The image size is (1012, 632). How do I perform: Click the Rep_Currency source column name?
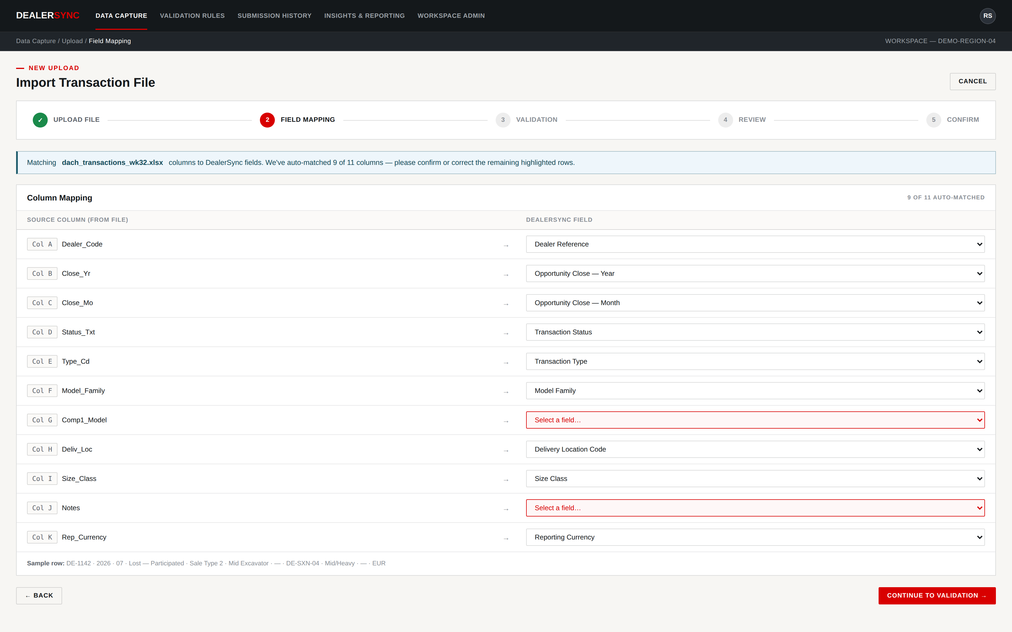click(x=84, y=537)
